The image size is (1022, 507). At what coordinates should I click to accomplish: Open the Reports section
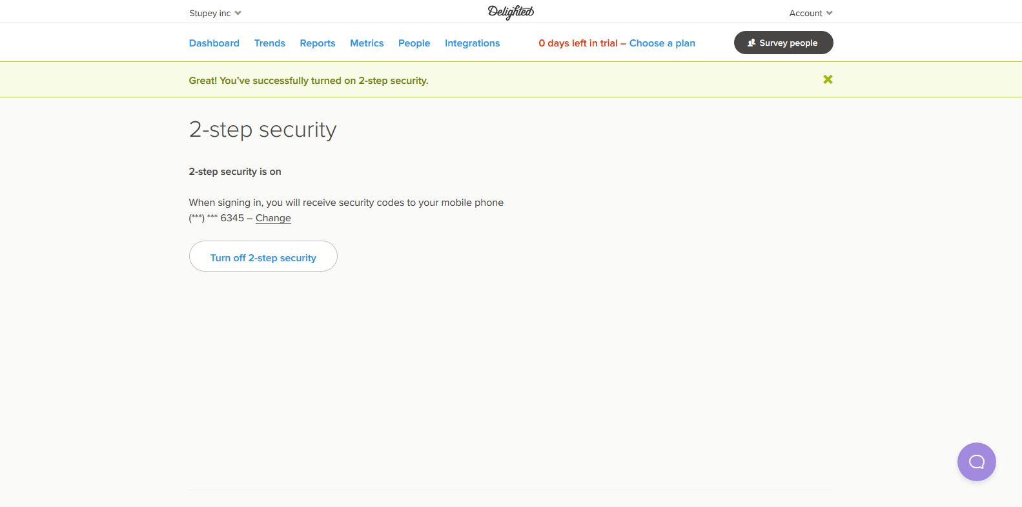[318, 43]
